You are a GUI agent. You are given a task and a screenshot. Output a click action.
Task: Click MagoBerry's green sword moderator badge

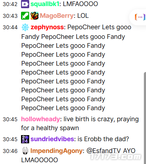point(25,16)
